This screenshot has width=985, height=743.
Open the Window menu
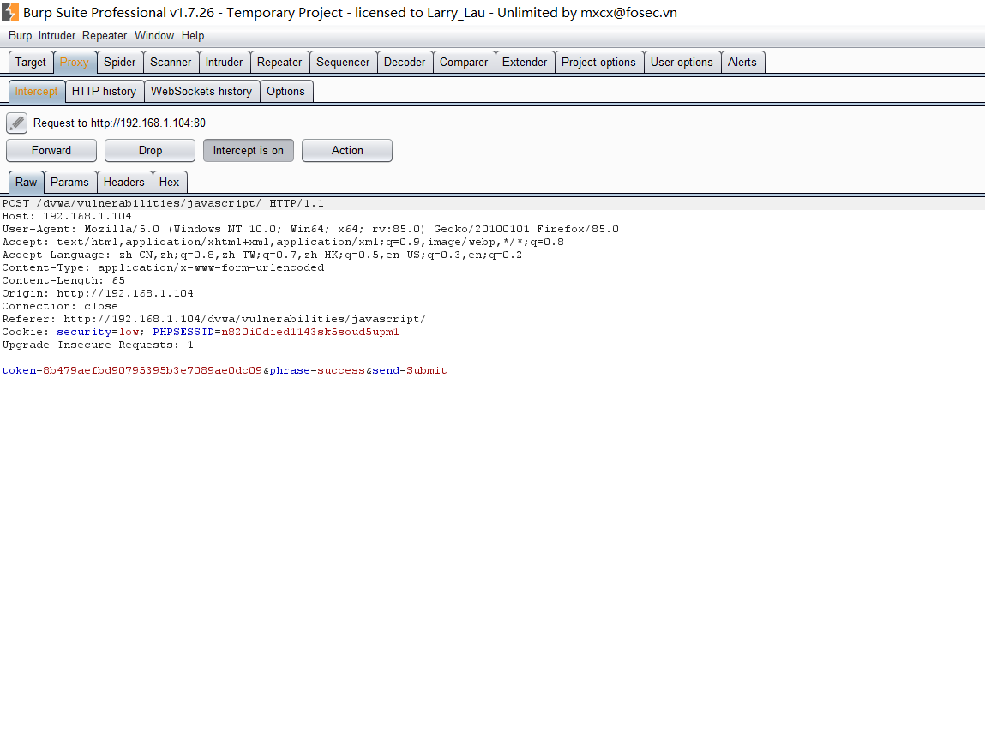click(154, 36)
